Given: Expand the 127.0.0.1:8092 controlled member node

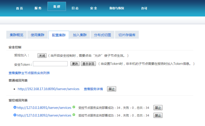Looking at the screenshot, I should click(15, 115).
